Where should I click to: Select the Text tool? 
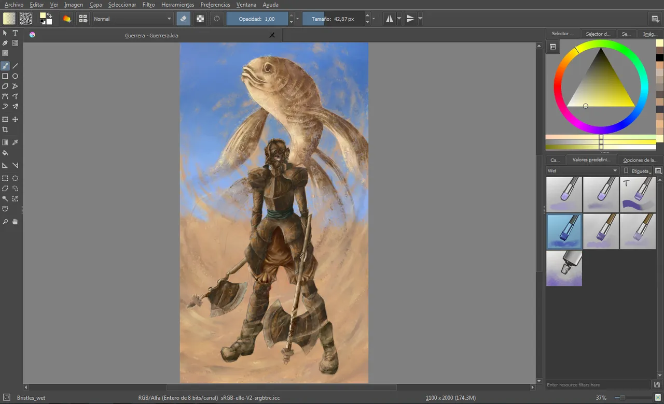click(x=16, y=33)
